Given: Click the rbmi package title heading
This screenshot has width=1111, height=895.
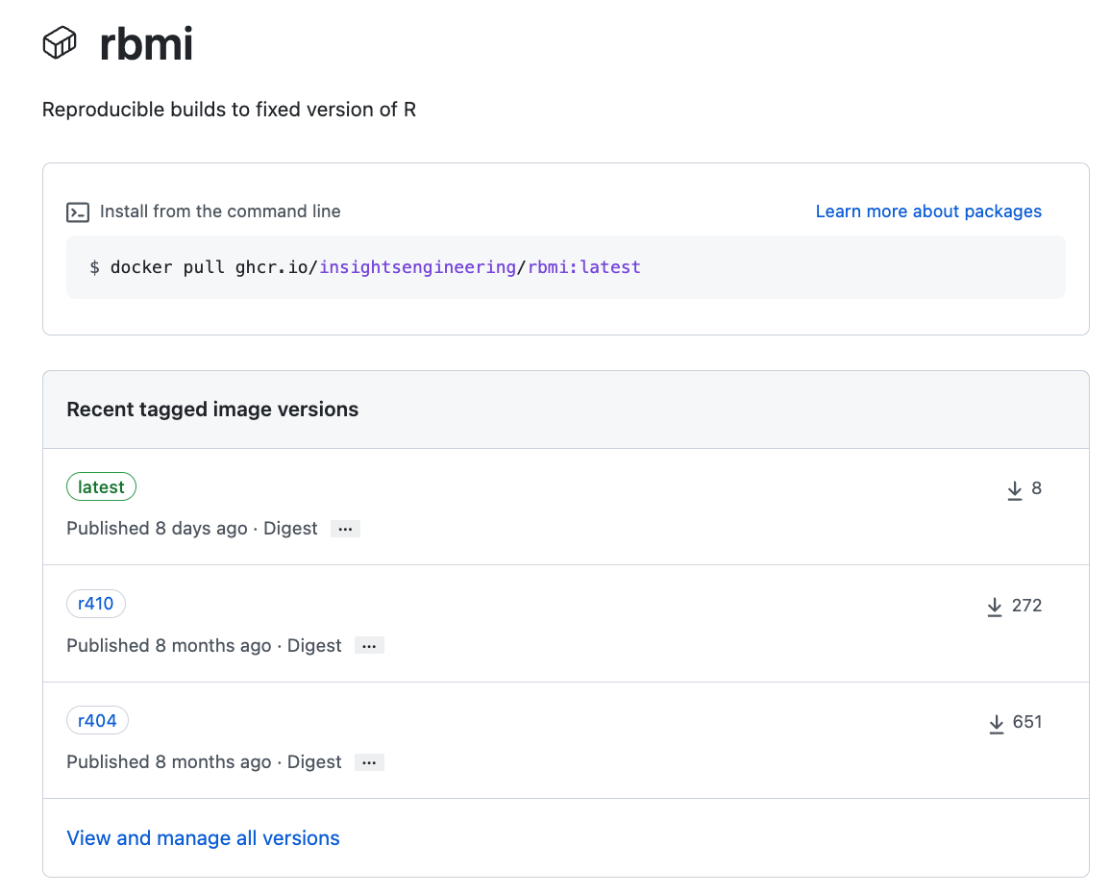Looking at the screenshot, I should pyautogui.click(x=146, y=44).
